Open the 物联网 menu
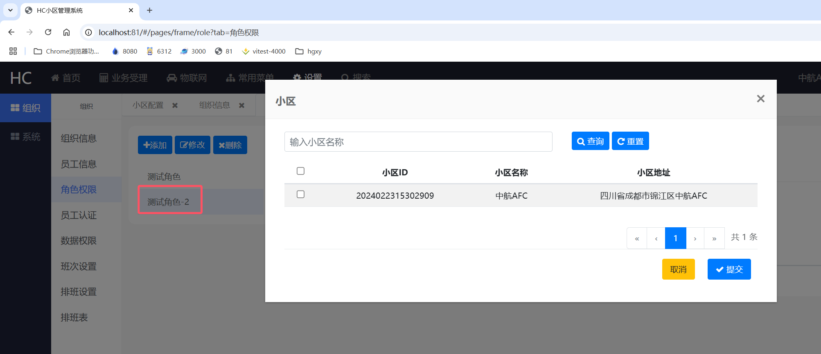The image size is (821, 354). [x=187, y=78]
